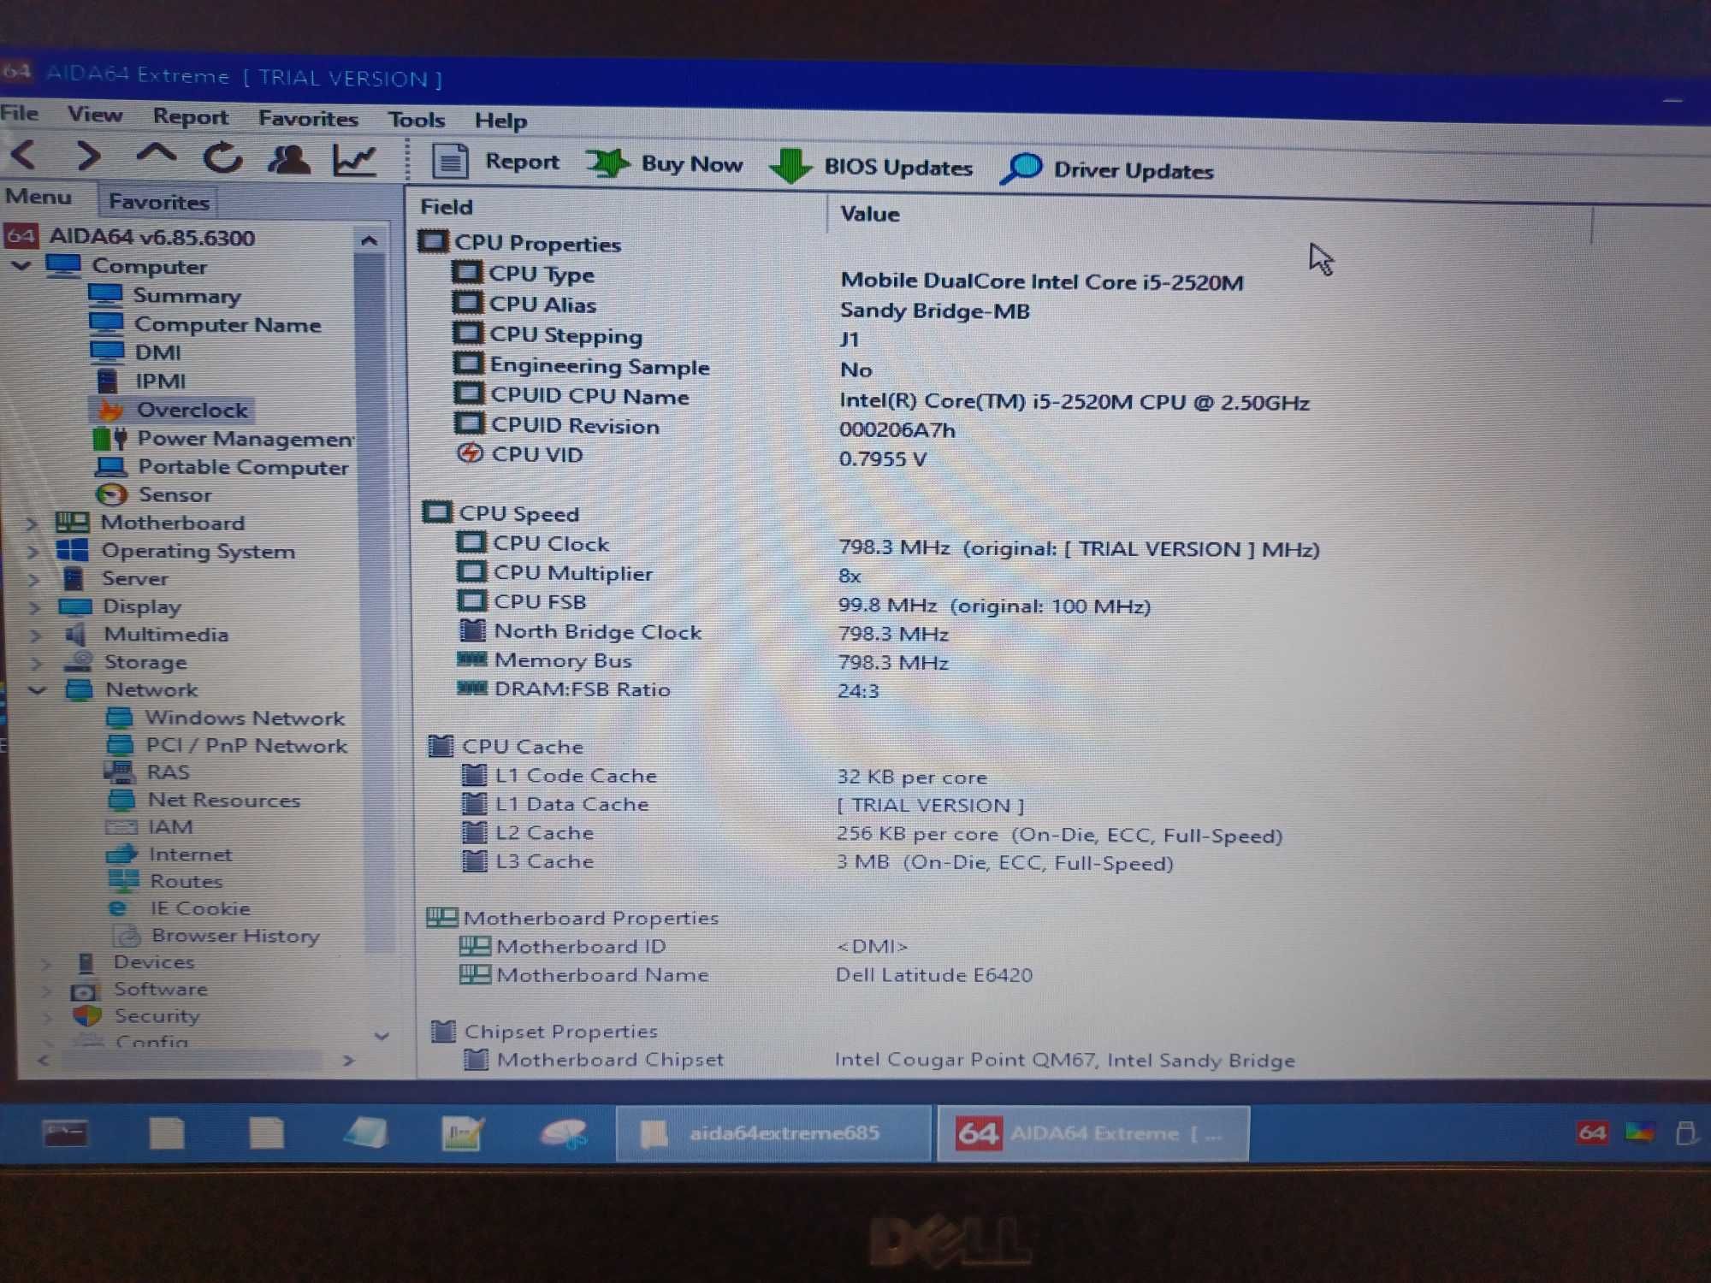Viewport: 1711px width, 1283px height.
Task: Switch to the Favorites tab in sidebar
Action: coord(159,202)
